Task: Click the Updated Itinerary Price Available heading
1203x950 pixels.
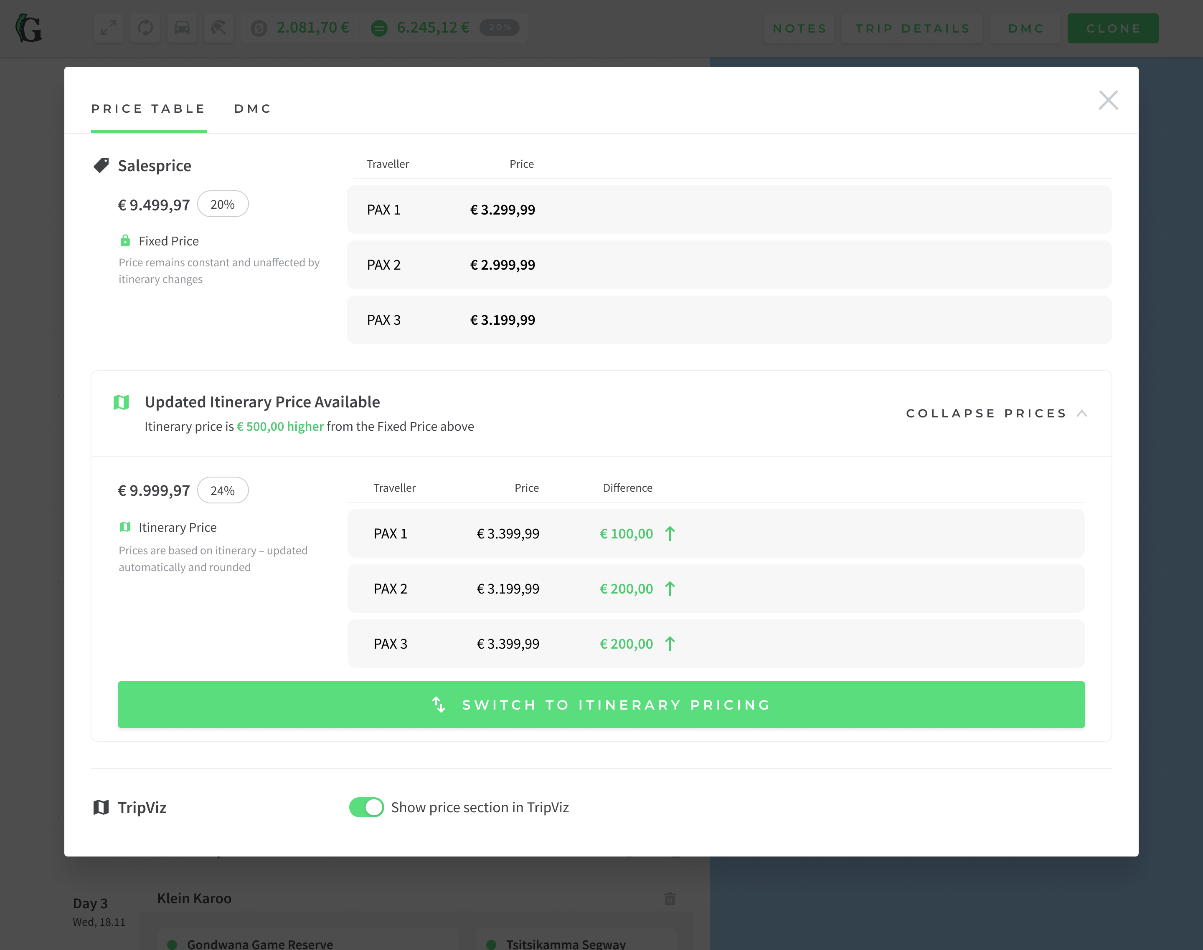Action: tap(262, 402)
